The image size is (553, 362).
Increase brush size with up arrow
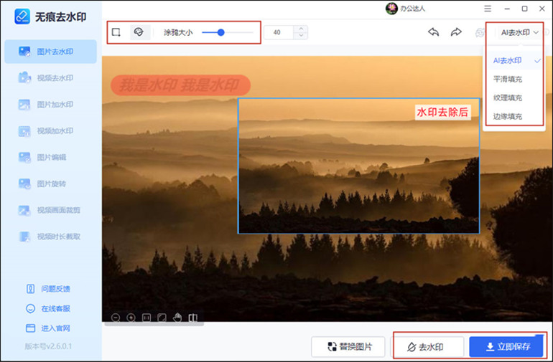[301, 29]
